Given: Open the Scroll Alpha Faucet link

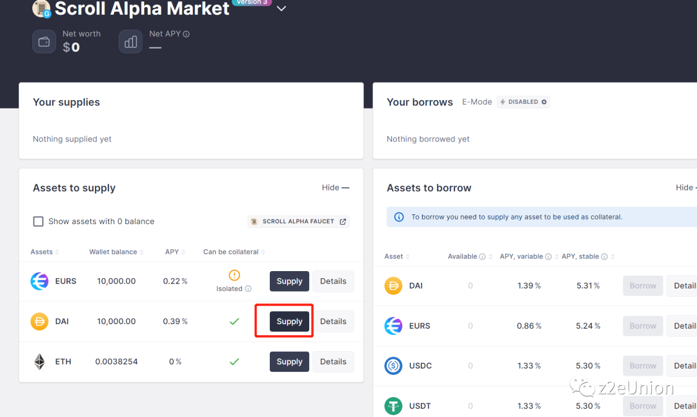Looking at the screenshot, I should click(299, 221).
